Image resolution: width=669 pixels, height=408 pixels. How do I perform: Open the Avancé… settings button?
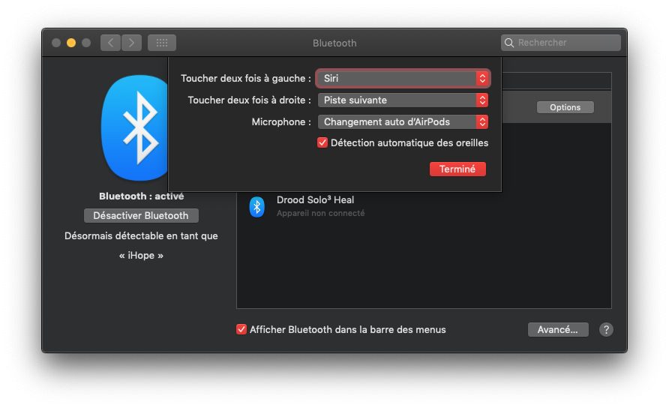(558, 329)
